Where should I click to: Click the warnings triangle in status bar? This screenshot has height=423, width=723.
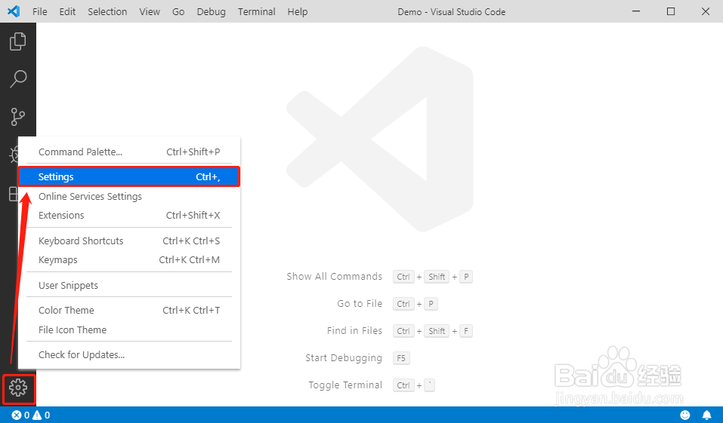37,415
